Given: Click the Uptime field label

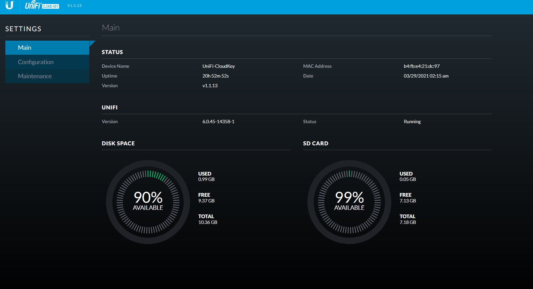Looking at the screenshot, I should [x=109, y=76].
